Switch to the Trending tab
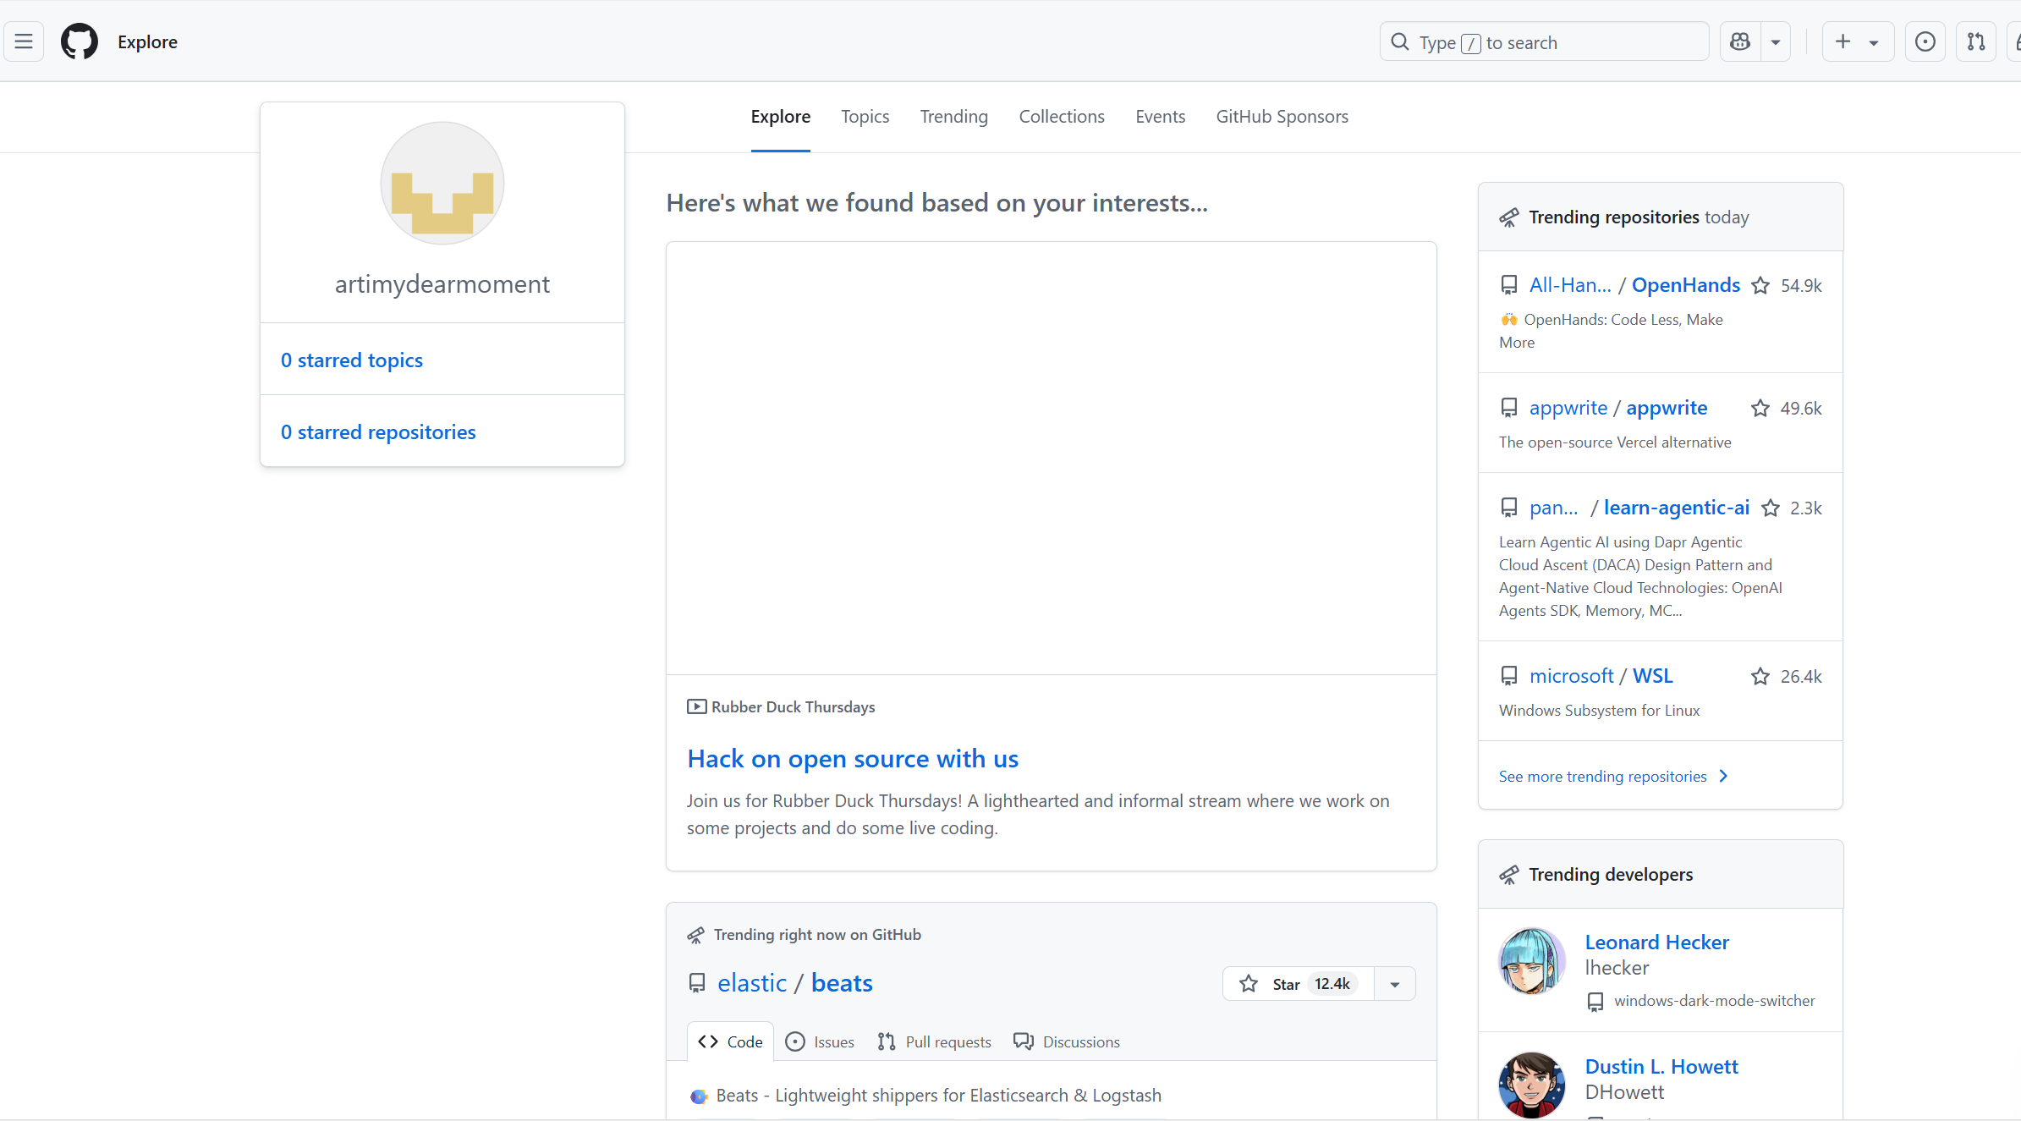 [x=953, y=117]
